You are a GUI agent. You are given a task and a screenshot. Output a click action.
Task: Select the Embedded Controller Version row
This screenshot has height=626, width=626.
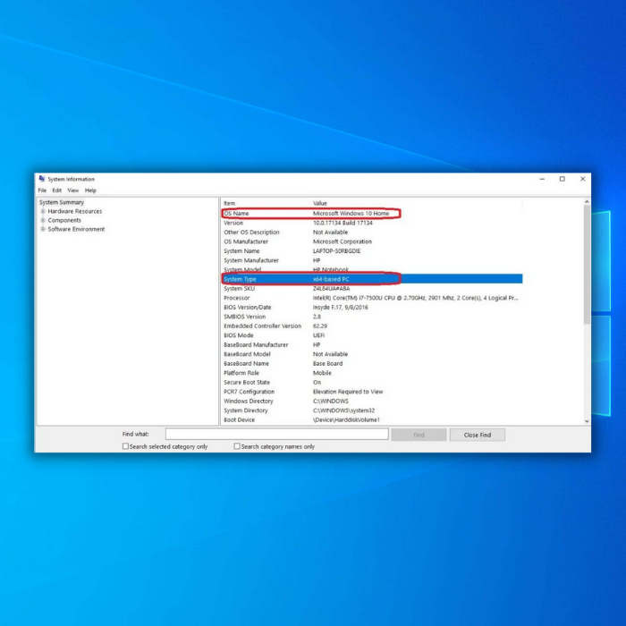pos(372,326)
